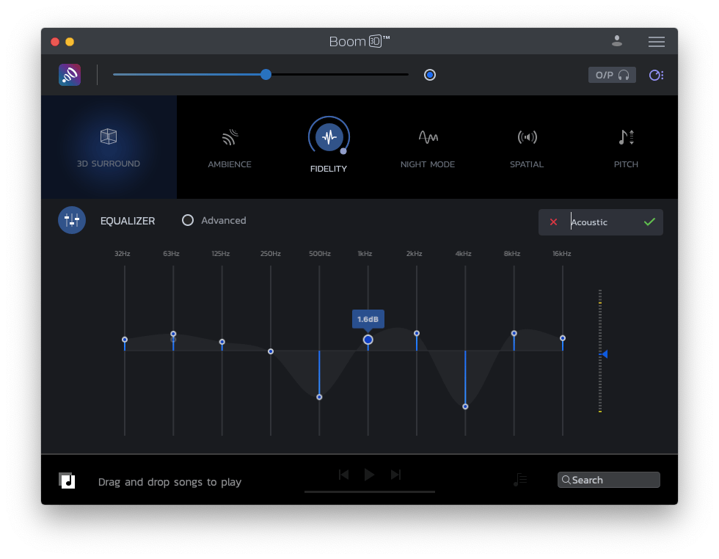Image resolution: width=719 pixels, height=559 pixels.
Task: Click the Acoustic preset name field
Action: coord(600,222)
